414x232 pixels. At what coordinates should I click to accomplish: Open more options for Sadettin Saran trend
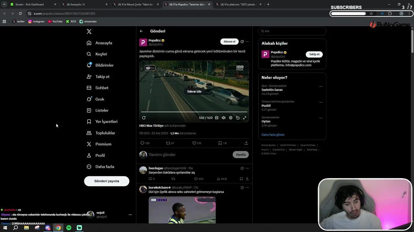(321, 86)
